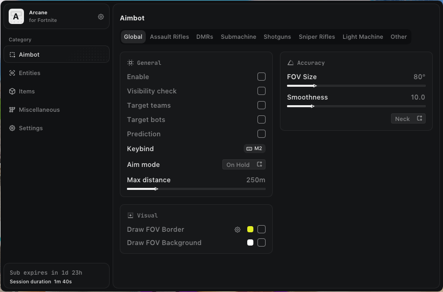This screenshot has height=292, width=443.
Task: Switch to the Assault Rifles tab
Action: (x=169, y=37)
